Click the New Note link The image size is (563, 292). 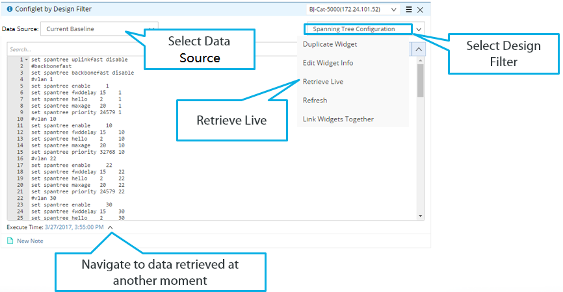click(30, 241)
